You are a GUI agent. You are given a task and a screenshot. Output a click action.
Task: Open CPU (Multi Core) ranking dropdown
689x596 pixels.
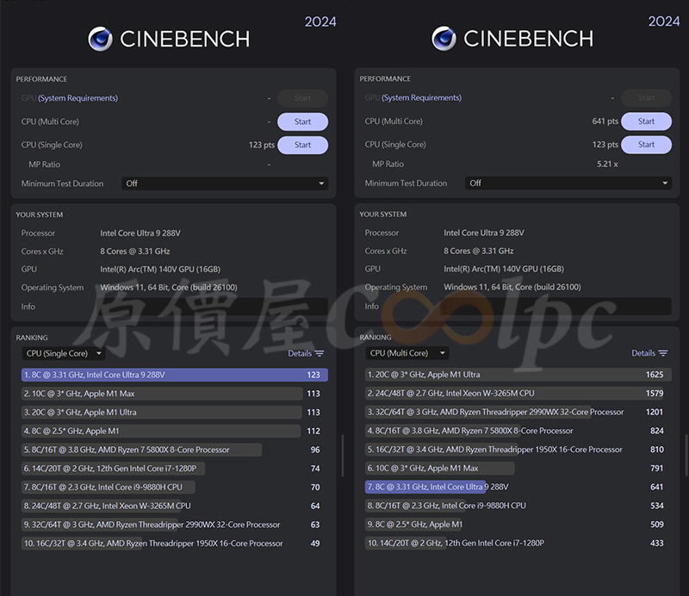(x=407, y=353)
